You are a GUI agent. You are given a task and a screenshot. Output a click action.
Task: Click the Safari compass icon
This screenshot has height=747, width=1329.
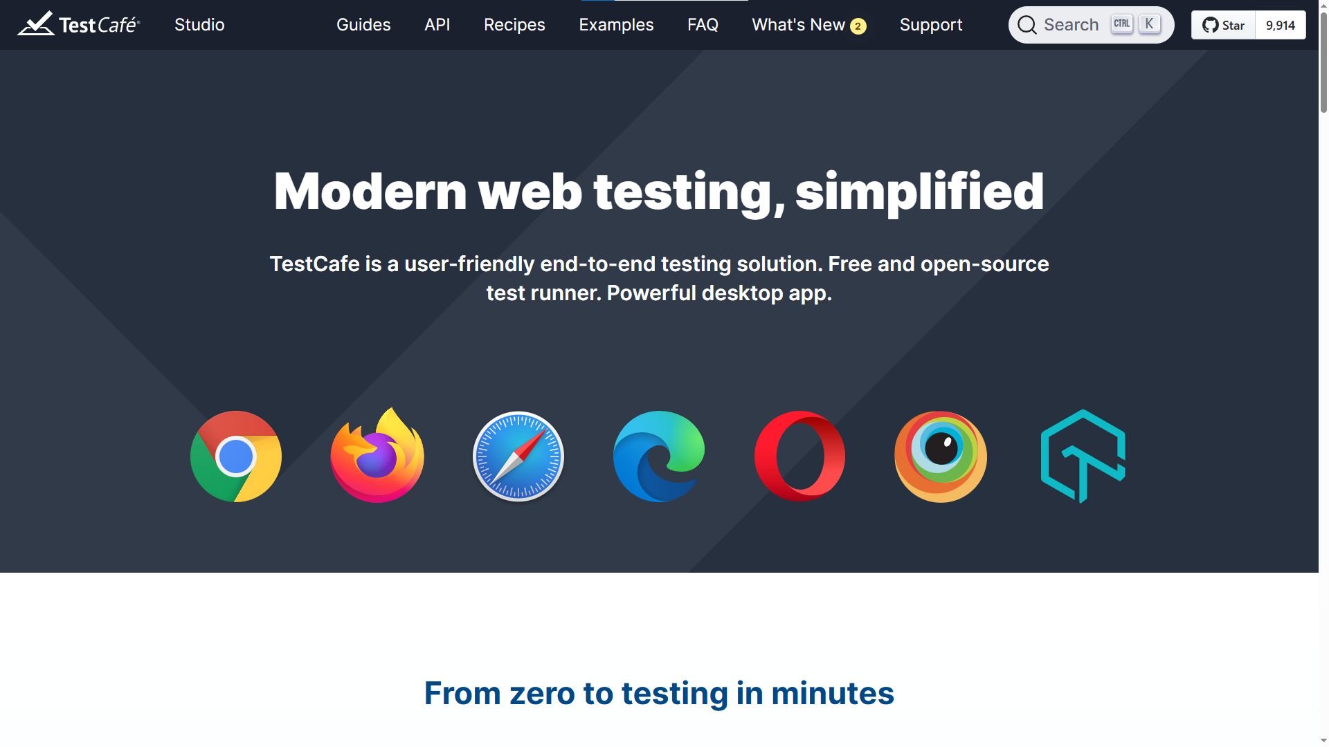point(518,456)
